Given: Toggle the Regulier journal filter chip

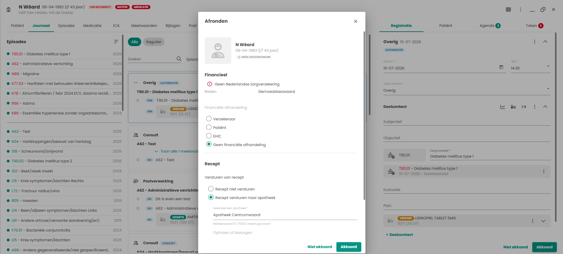Looking at the screenshot, I should coord(154,42).
